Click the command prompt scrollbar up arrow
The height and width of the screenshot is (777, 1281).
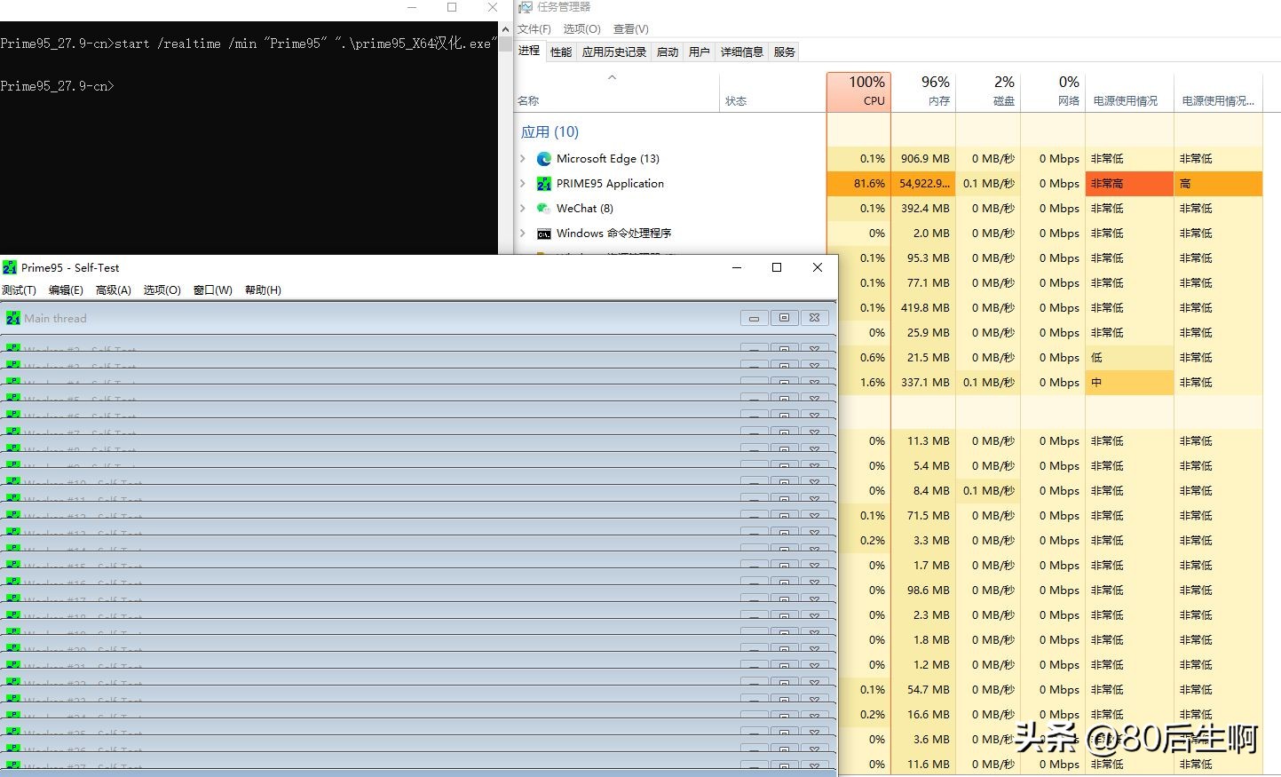[505, 29]
